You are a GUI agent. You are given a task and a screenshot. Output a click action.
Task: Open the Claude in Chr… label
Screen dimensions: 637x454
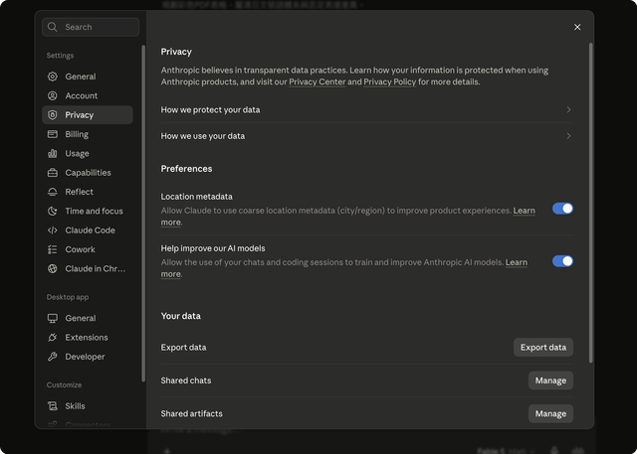coord(96,269)
